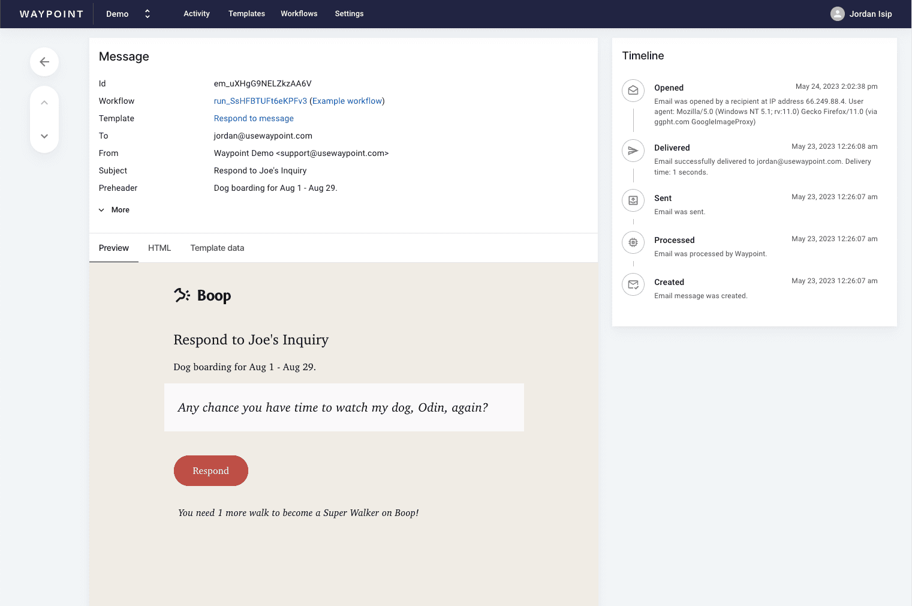912x606 pixels.
Task: Switch to the HTML tab
Action: click(159, 248)
